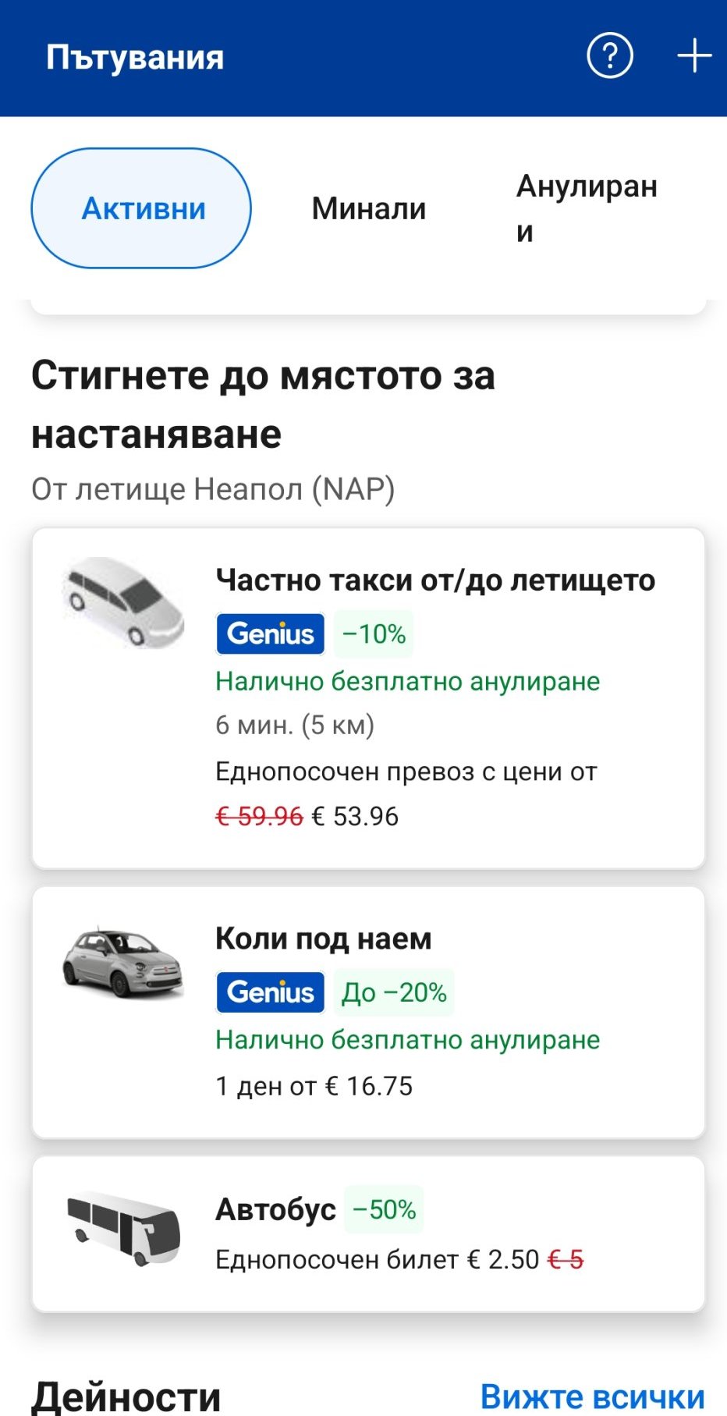Open Коли под наем title
Viewport: 727px width, 1416px height.
pyautogui.click(x=323, y=939)
